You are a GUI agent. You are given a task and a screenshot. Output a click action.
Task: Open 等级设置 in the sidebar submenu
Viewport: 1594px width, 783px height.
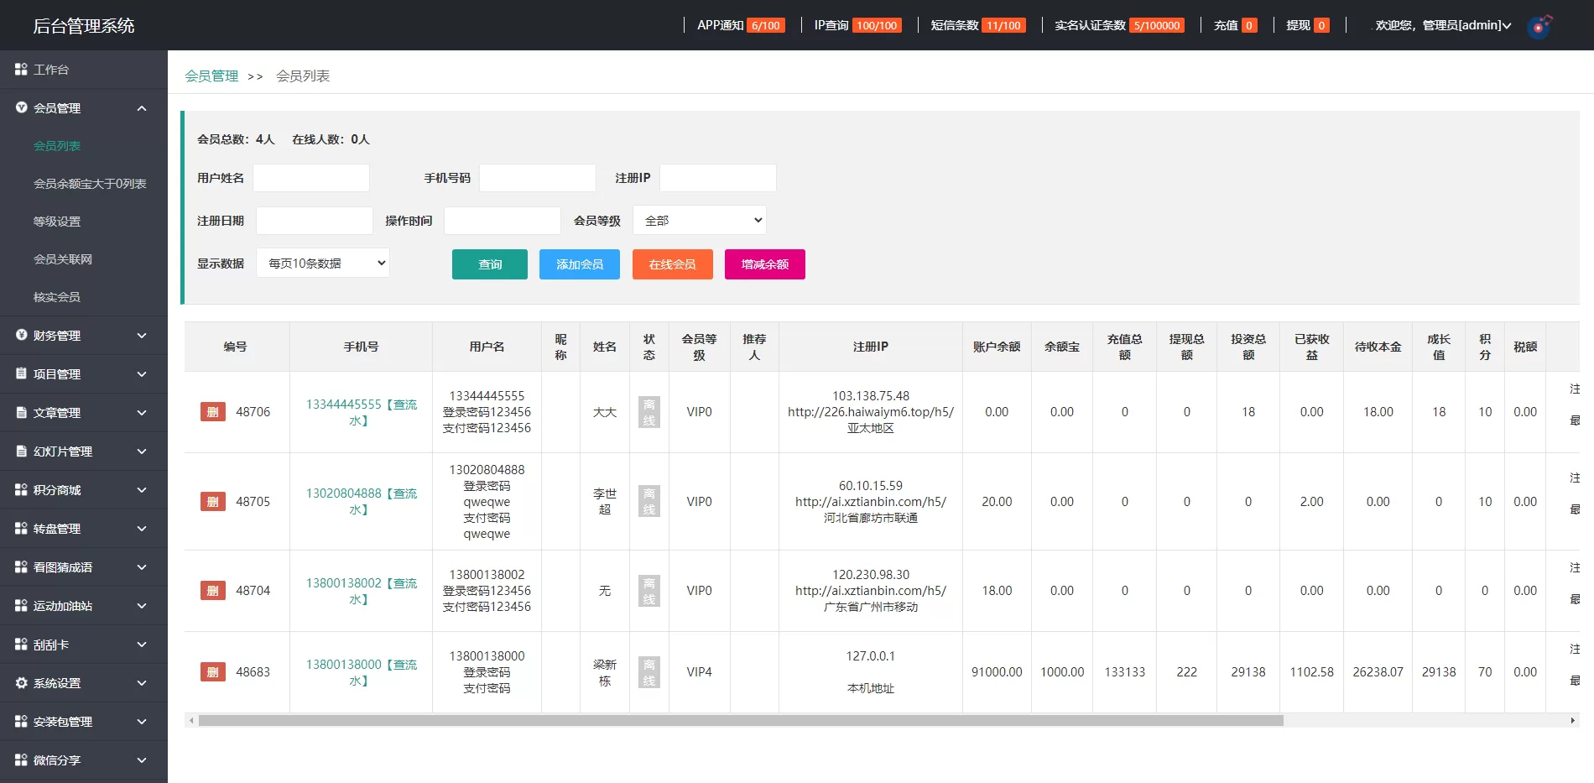pyautogui.click(x=57, y=222)
